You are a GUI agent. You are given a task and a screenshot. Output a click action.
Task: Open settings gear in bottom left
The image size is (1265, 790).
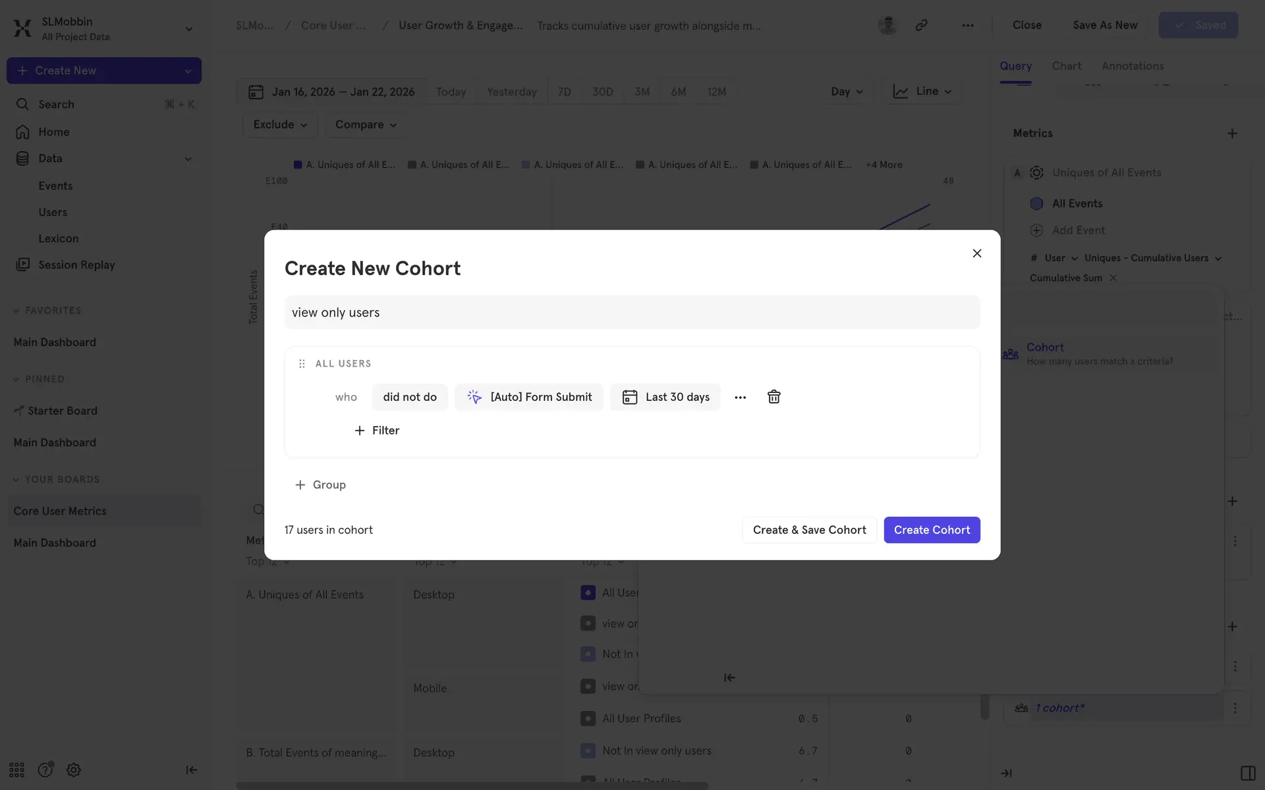[x=74, y=770]
